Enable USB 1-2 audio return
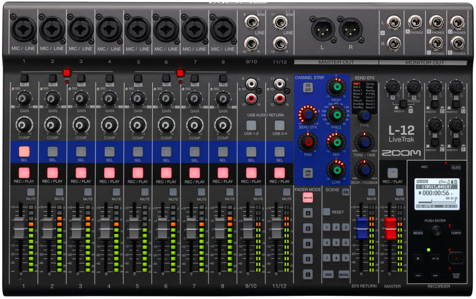The image size is (476, 299). click(x=251, y=125)
